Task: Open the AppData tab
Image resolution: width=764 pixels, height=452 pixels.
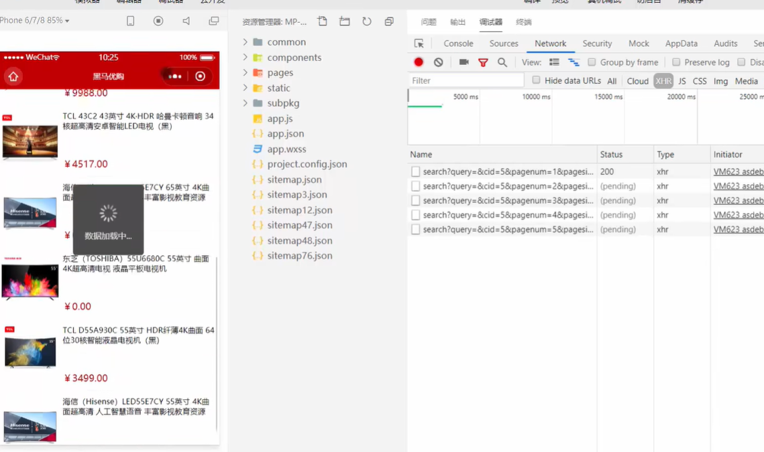Action: [x=681, y=44]
